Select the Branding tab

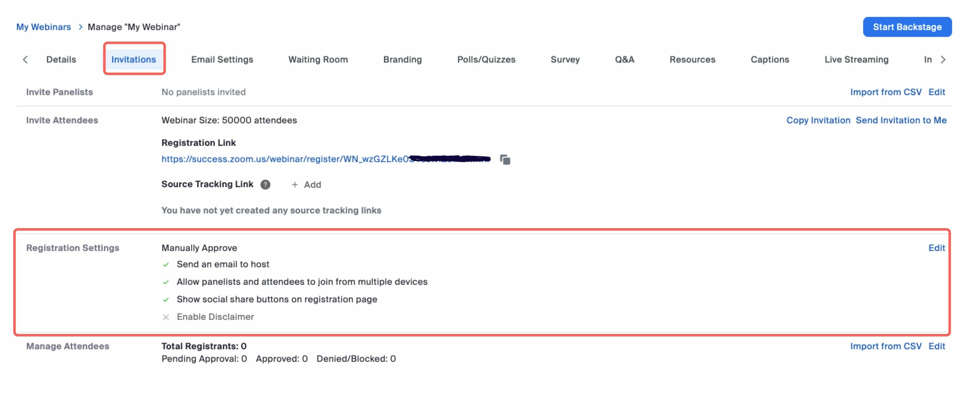[x=402, y=59]
